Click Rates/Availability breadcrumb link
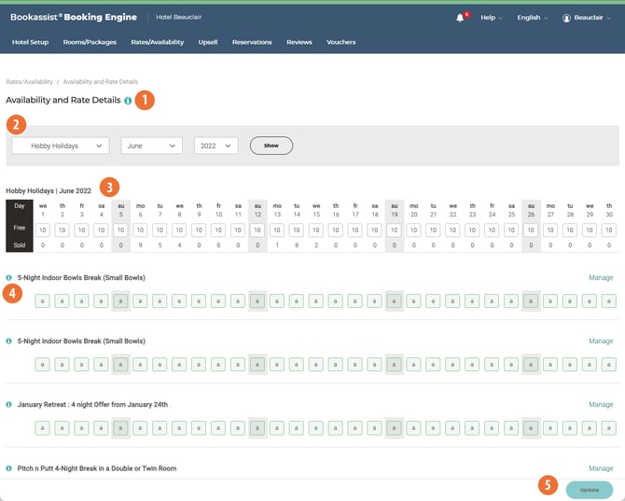 (28, 81)
